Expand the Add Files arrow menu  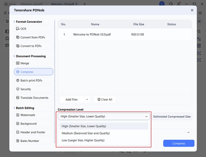87,99
